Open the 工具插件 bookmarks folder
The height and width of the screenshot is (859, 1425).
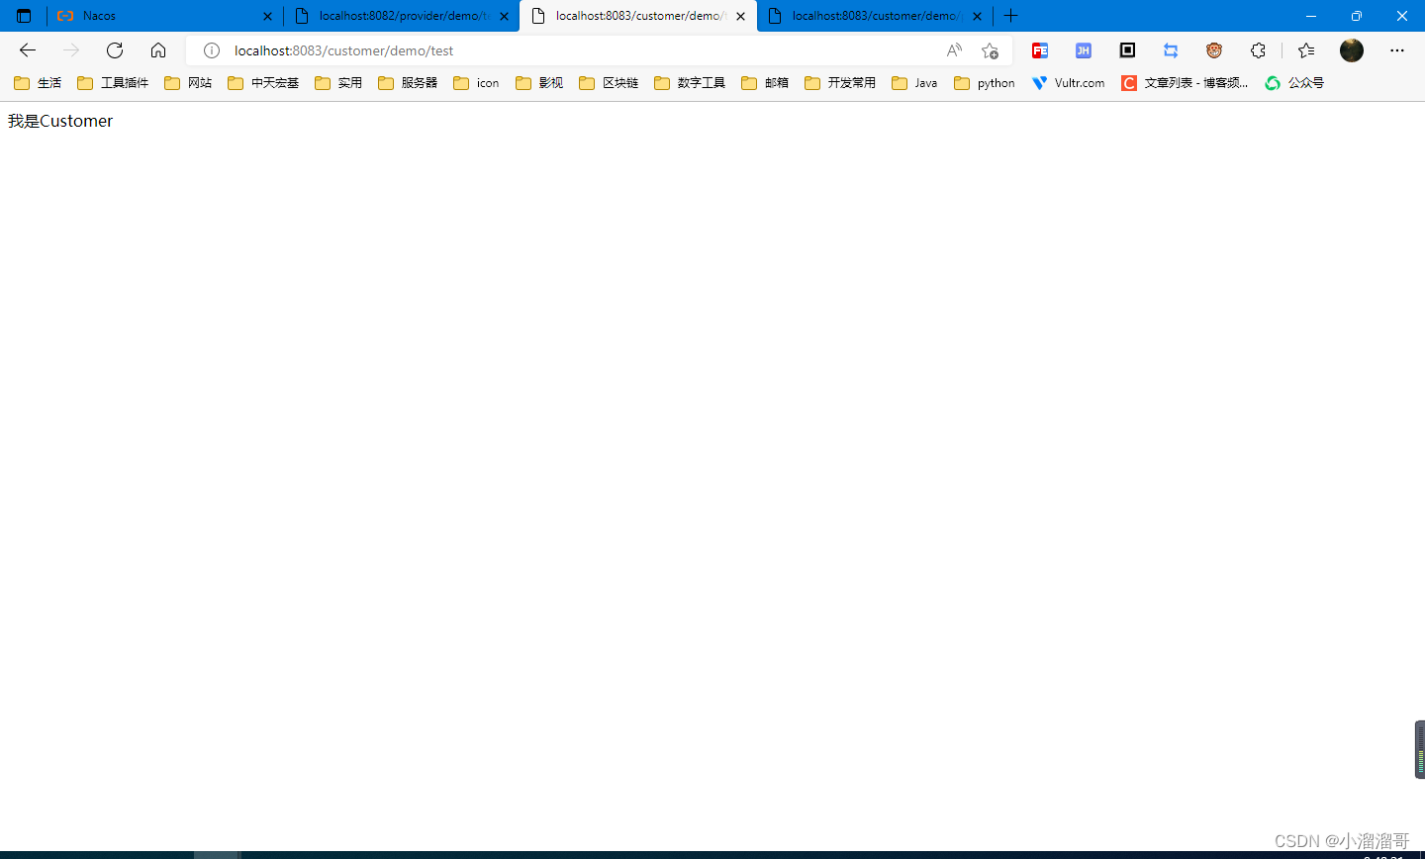[x=113, y=83]
